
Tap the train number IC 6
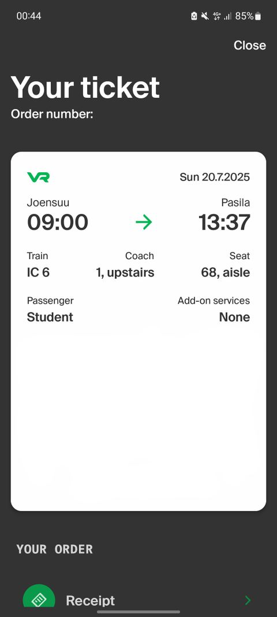(38, 272)
